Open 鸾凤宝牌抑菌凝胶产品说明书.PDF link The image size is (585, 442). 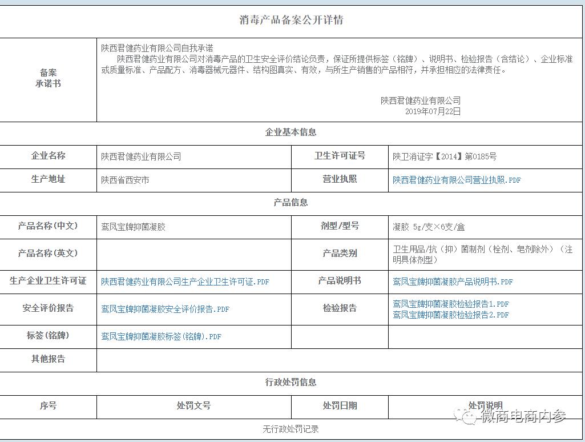tap(453, 282)
